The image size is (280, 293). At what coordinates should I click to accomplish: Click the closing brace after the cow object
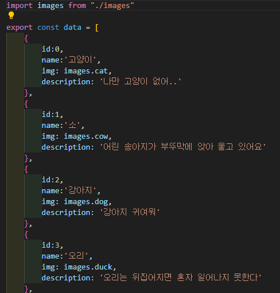pos(26,158)
